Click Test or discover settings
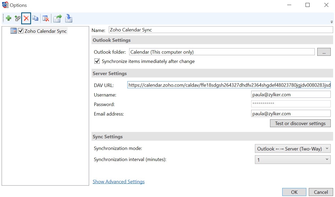 (x=300, y=123)
